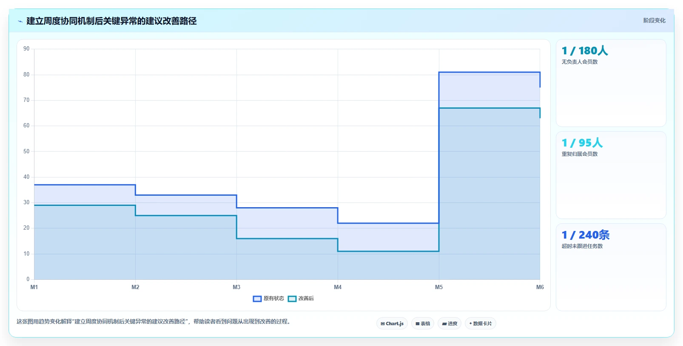Click the description sentence beginning 这张图用趋势变化解释
The width and height of the screenshot is (683, 346).
tap(154, 322)
